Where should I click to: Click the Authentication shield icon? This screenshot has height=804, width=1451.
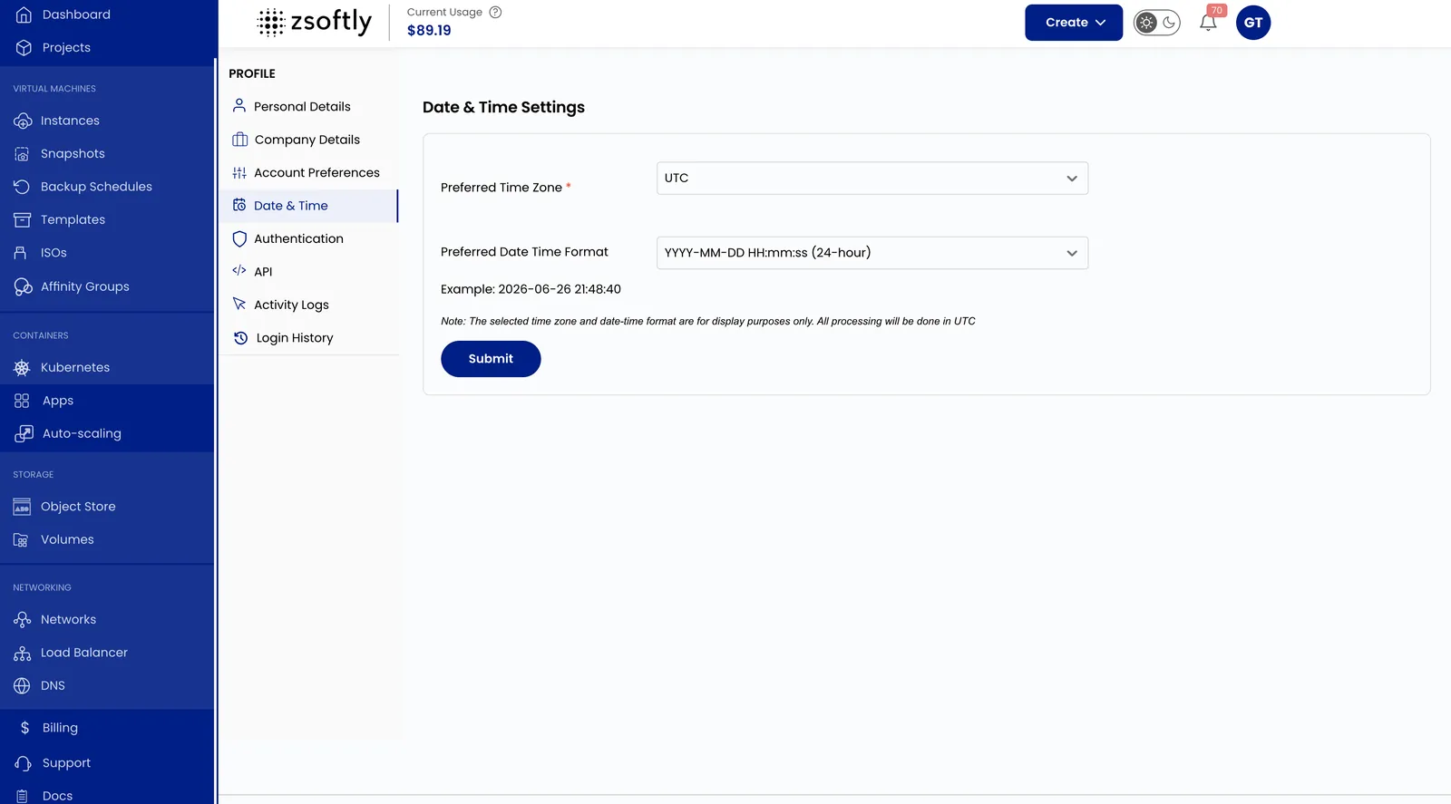pos(239,239)
